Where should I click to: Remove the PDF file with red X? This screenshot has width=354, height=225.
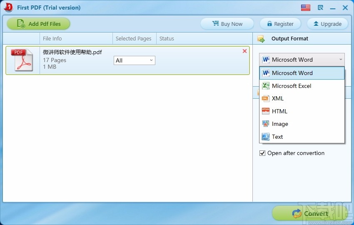point(244,51)
